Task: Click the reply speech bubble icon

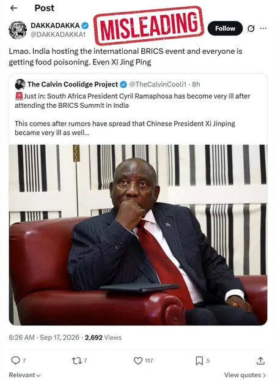Action: (x=16, y=360)
